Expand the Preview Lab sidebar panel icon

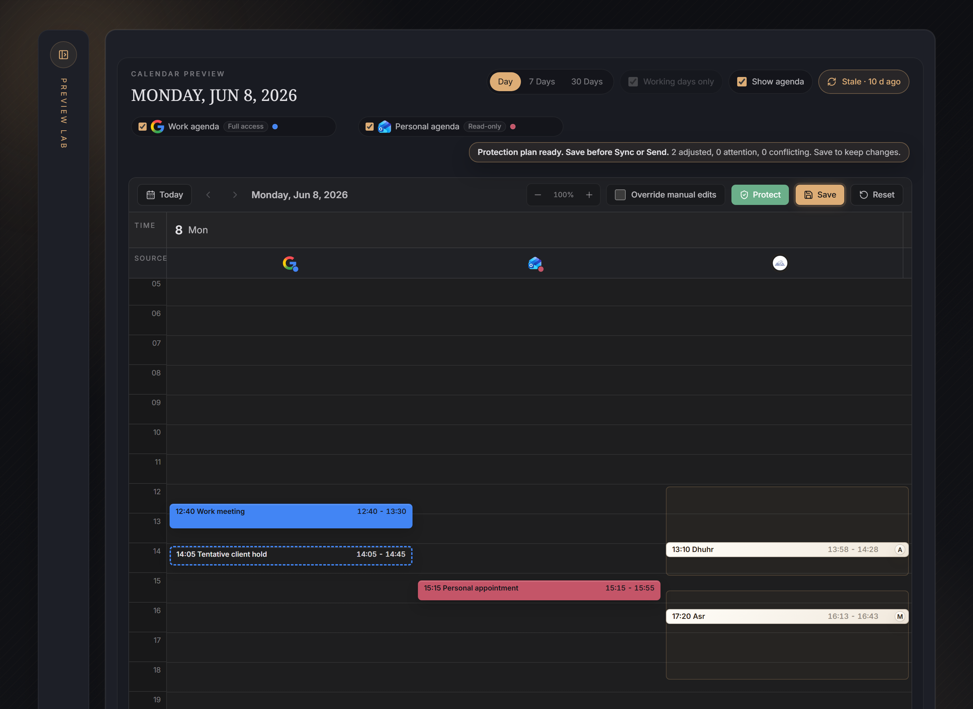[x=64, y=54]
